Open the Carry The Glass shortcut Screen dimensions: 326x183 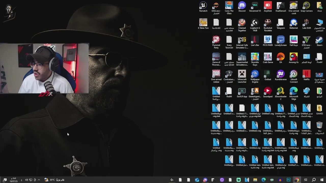[x=229, y=8]
